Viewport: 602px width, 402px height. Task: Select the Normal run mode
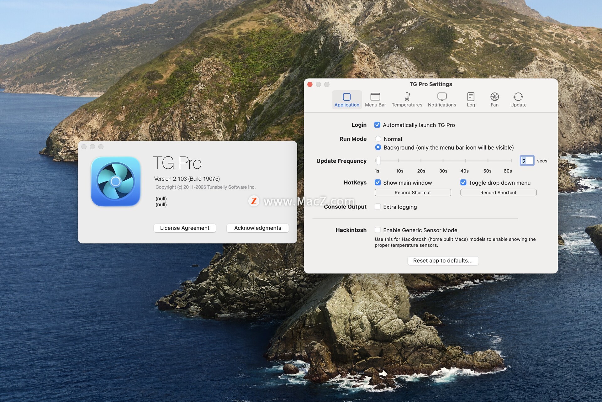coord(378,139)
